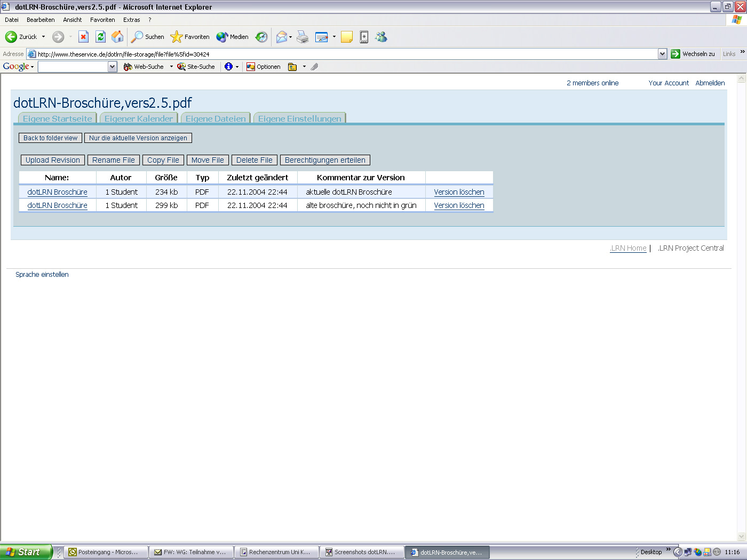Click the Wechseln zu arrow icon

[x=676, y=53]
